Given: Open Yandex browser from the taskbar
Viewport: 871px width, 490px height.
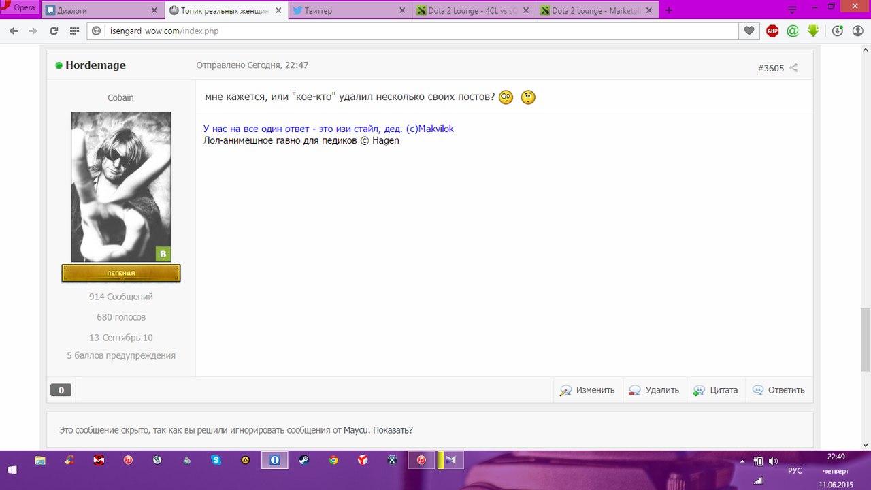Looking at the screenshot, I should click(x=363, y=461).
